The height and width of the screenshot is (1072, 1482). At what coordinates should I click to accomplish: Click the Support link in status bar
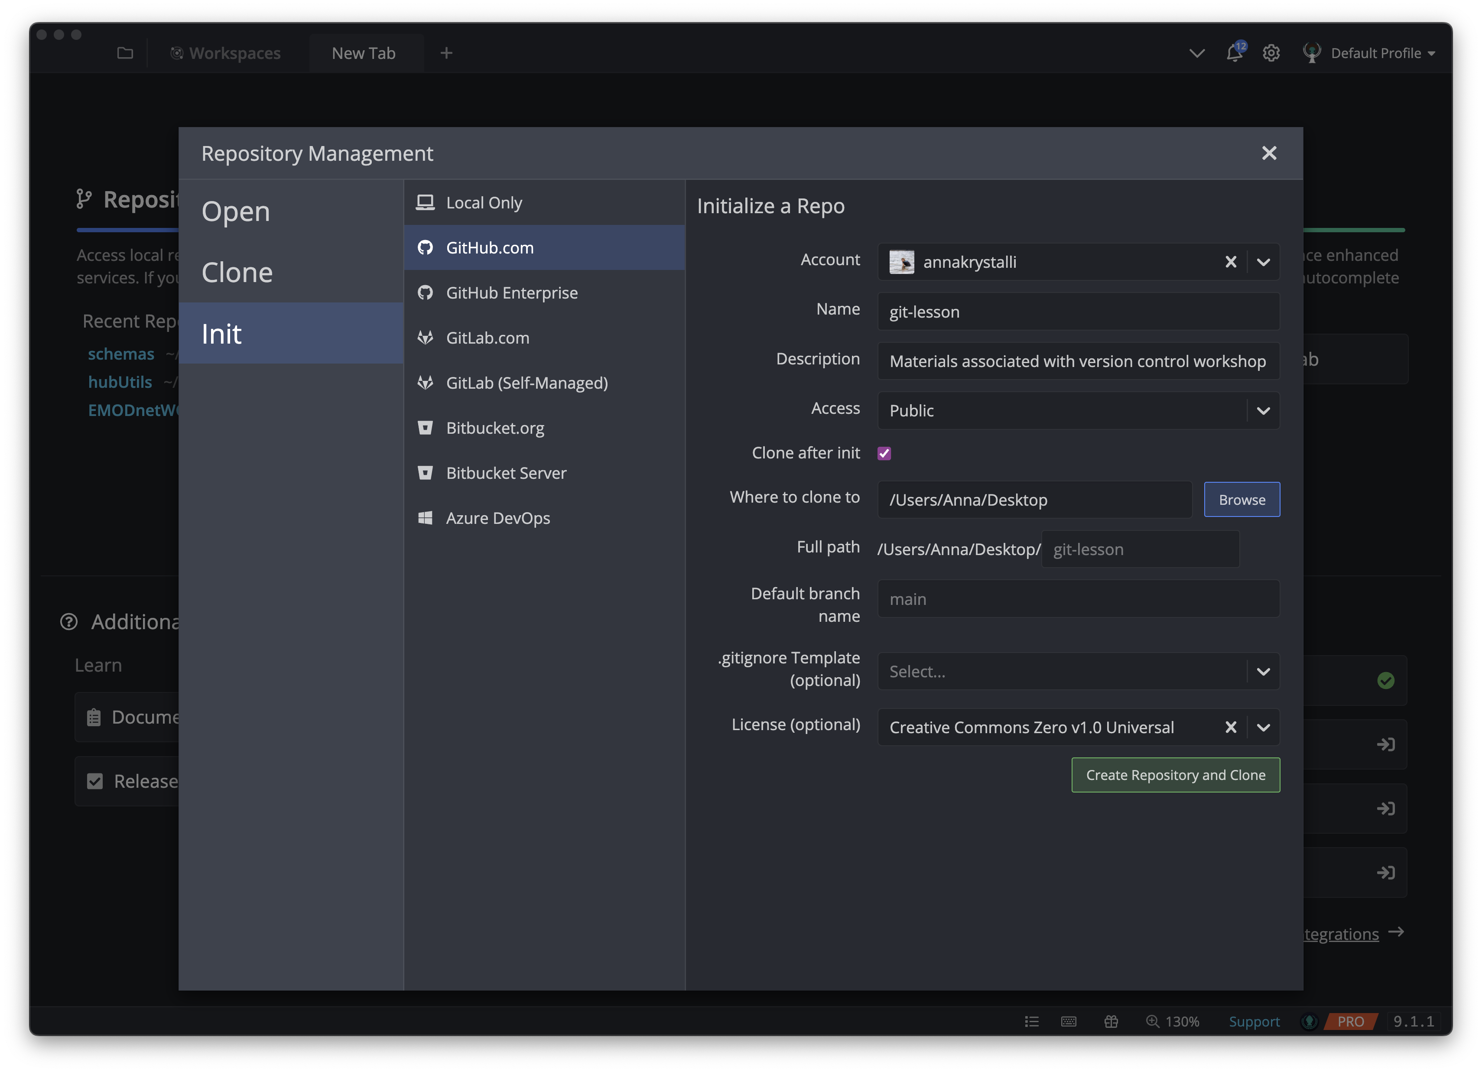point(1254,1021)
